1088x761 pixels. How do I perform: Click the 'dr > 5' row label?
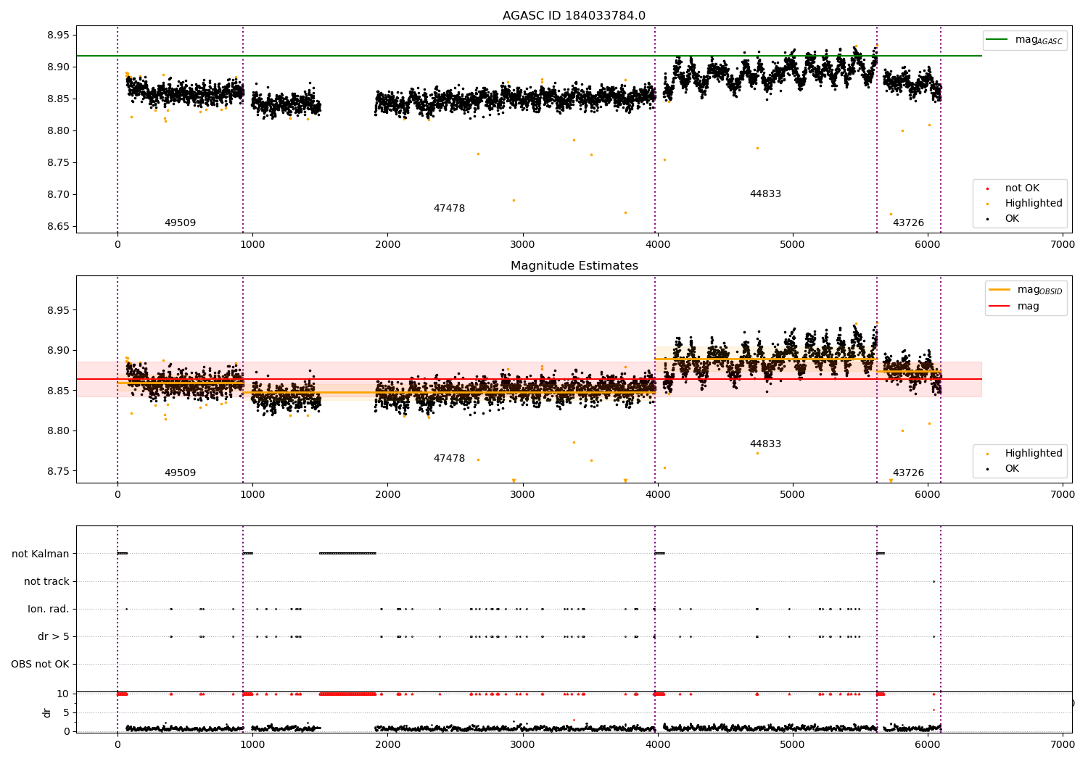pyautogui.click(x=54, y=637)
